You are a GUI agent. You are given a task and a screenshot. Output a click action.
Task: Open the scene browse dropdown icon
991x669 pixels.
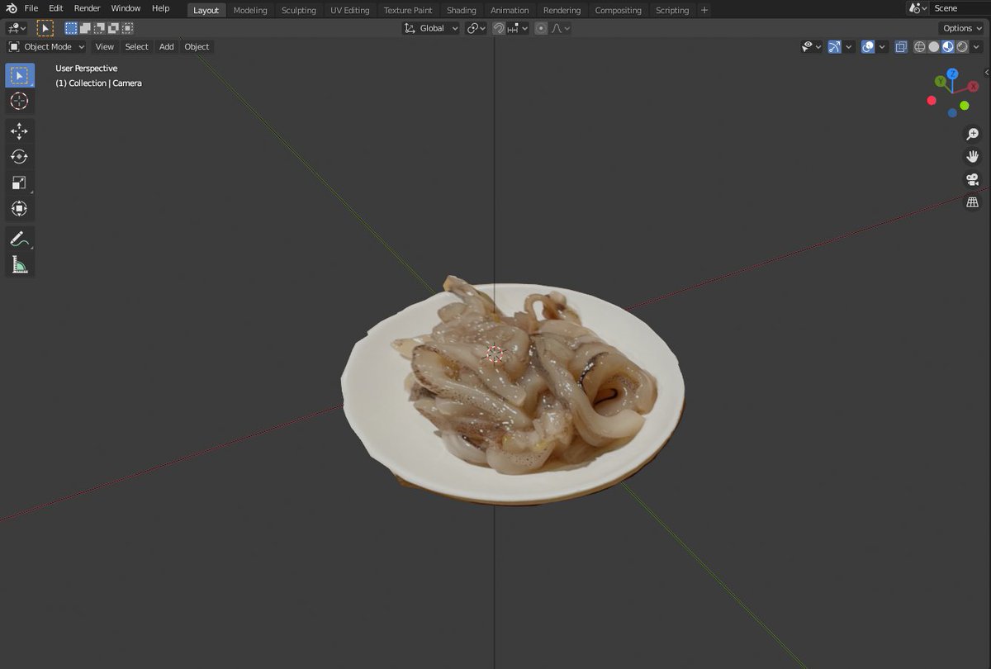pyautogui.click(x=917, y=8)
